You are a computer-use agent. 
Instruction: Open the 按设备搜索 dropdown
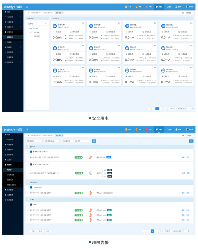[x=67, y=141]
